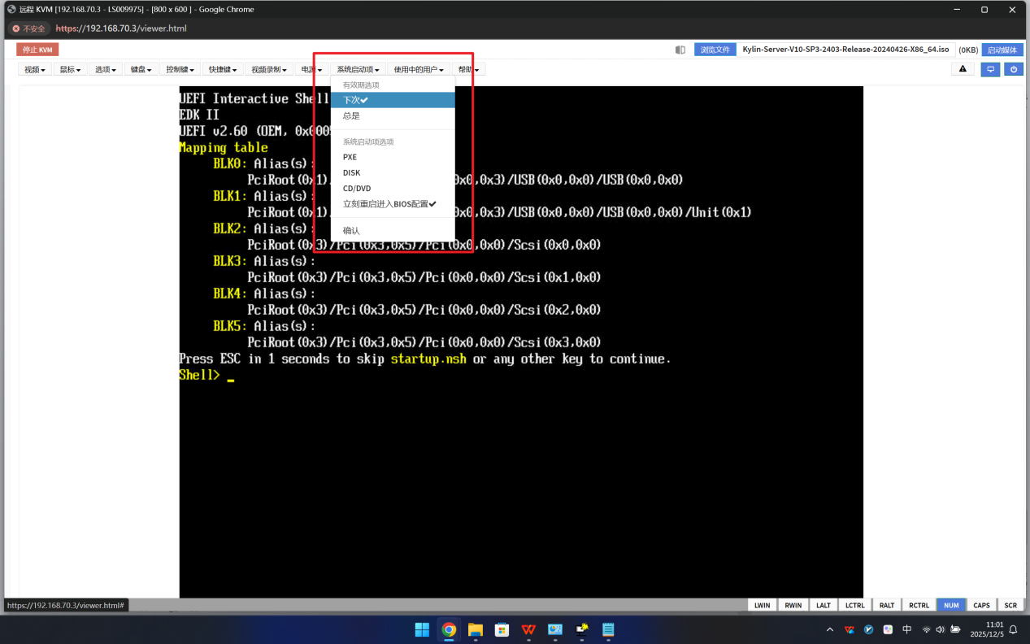Choose CD/DVD boot option

[x=393, y=188]
